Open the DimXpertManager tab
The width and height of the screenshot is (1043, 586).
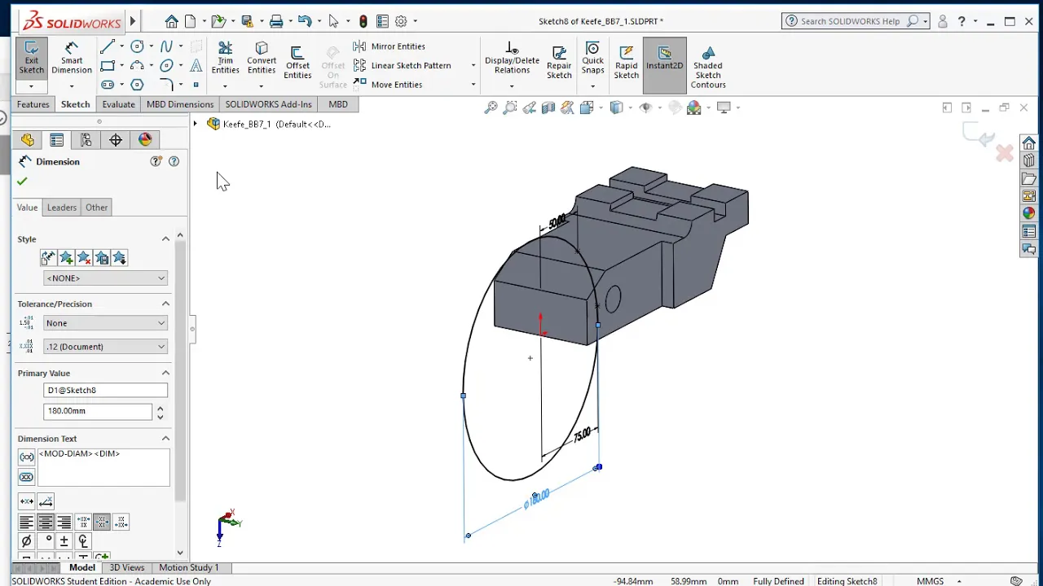[115, 140]
